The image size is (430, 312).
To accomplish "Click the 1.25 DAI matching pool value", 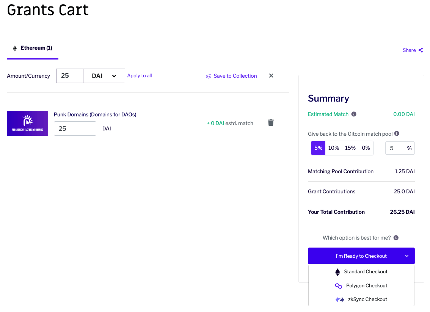I will 405,171.
